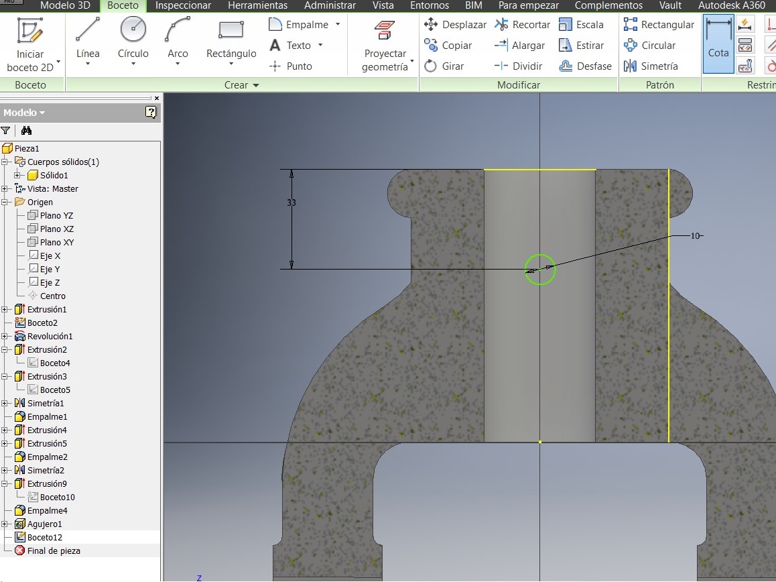
Task: Open the Línea dropdown arrow
Action: click(88, 64)
